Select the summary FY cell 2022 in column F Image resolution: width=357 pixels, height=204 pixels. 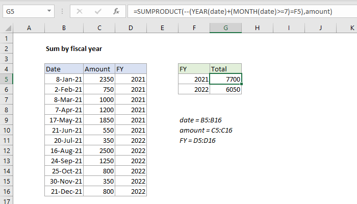[x=194, y=89]
